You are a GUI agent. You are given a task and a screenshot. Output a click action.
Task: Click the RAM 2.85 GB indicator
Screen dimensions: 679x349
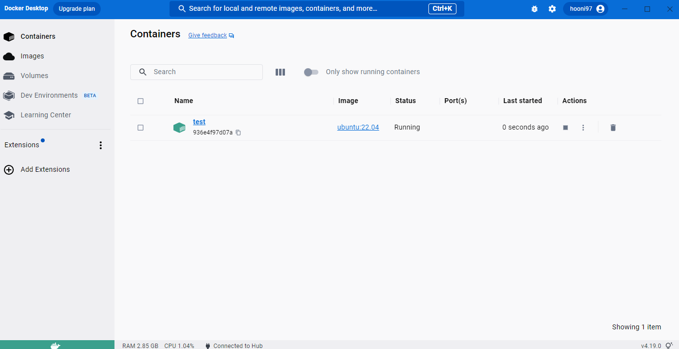click(x=141, y=346)
